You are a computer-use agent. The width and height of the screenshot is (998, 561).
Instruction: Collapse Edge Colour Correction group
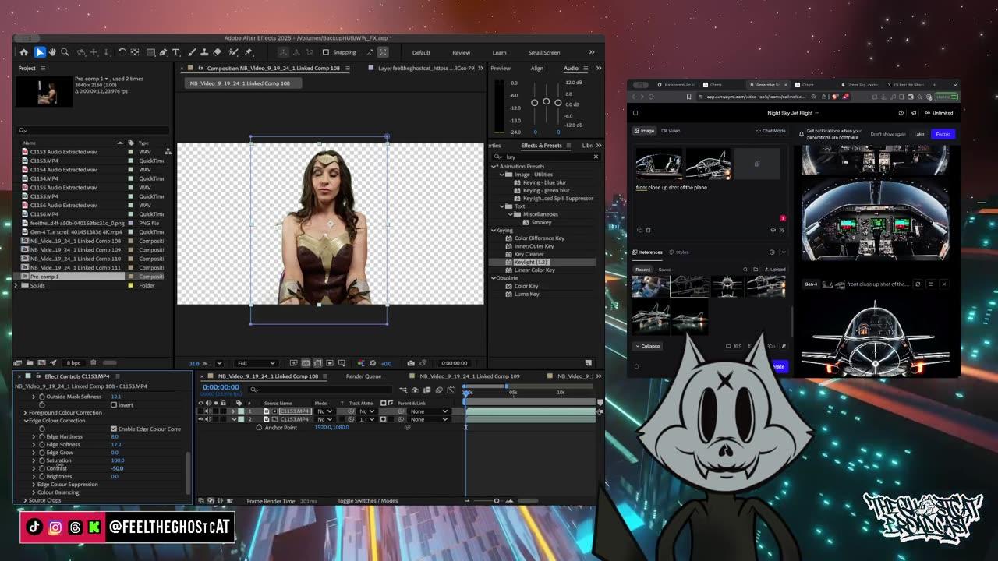click(x=25, y=421)
